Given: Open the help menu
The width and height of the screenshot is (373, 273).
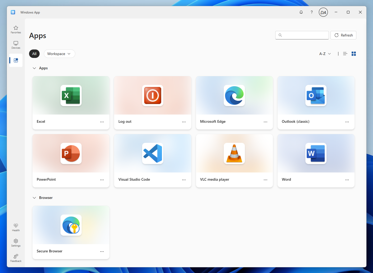Looking at the screenshot, I should coord(311,12).
